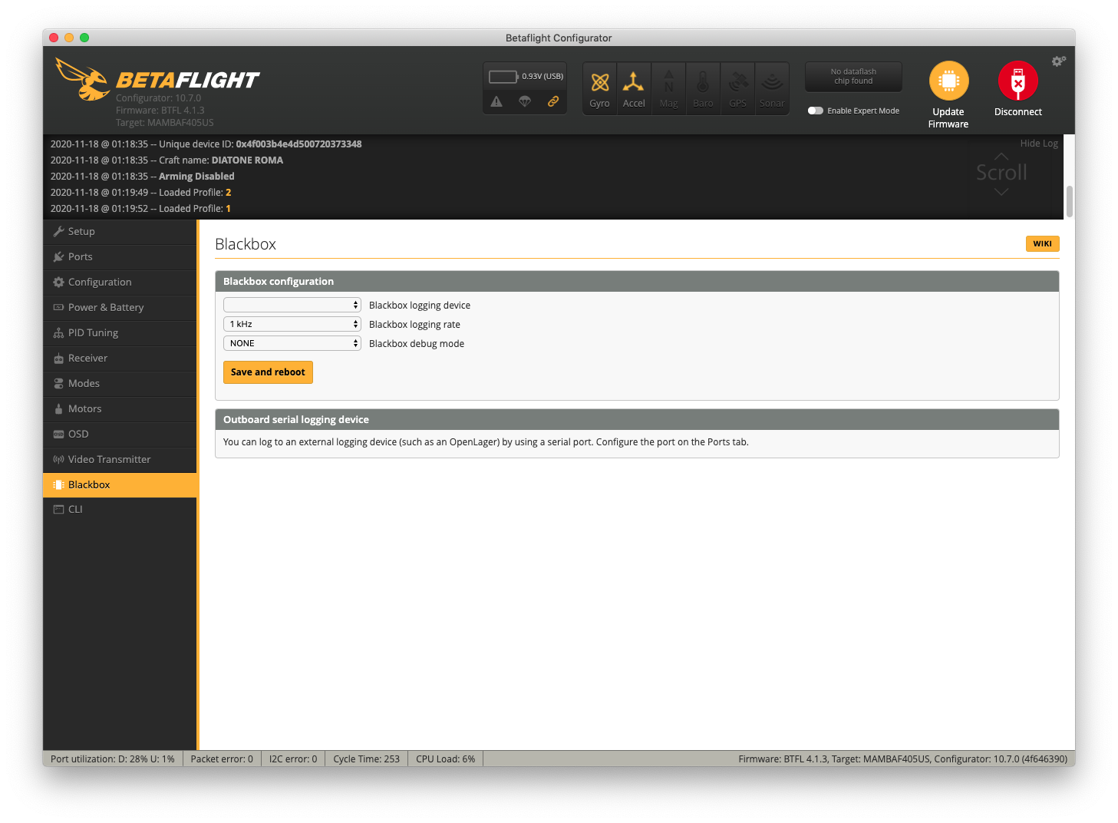Click Cycle Time: 253 status entry
This screenshot has height=823, width=1118.
pyautogui.click(x=366, y=759)
